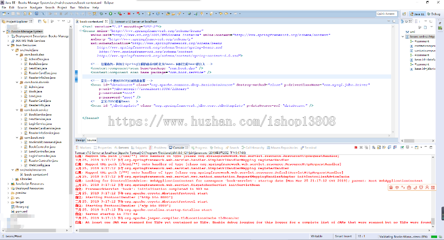Image resolution: width=444 pixels, height=240 pixels.
Task: Collapse the Books-Manage-System project node
Action: click(x=4, y=31)
